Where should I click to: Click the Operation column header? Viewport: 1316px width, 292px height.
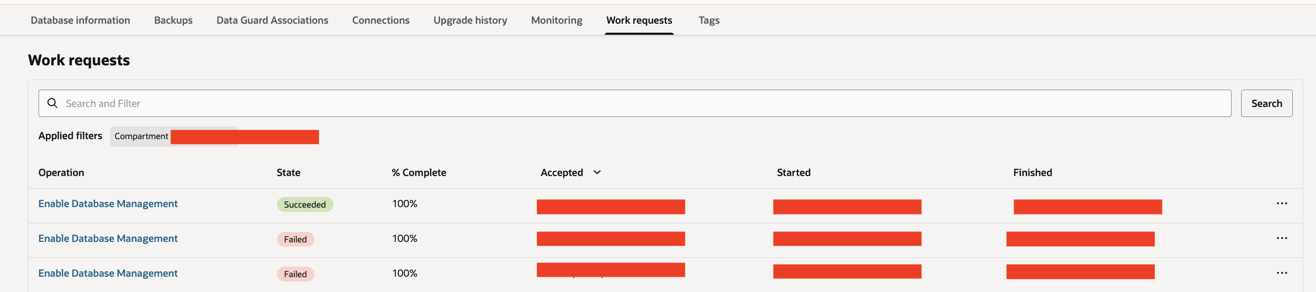point(61,173)
